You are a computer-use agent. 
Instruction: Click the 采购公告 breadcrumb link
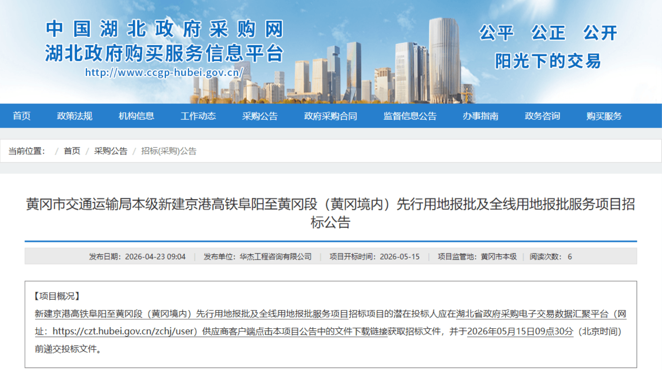tap(111, 151)
